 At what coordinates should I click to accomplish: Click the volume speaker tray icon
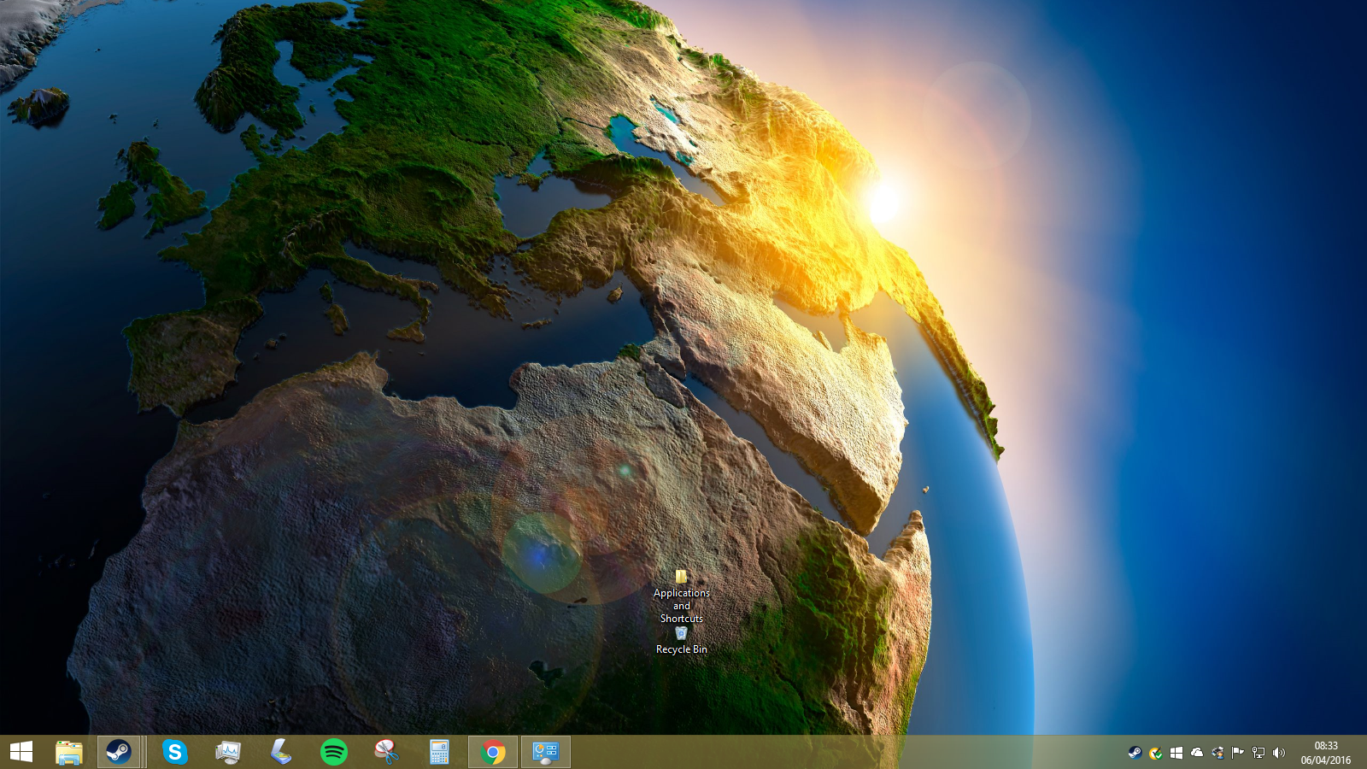(x=1279, y=753)
